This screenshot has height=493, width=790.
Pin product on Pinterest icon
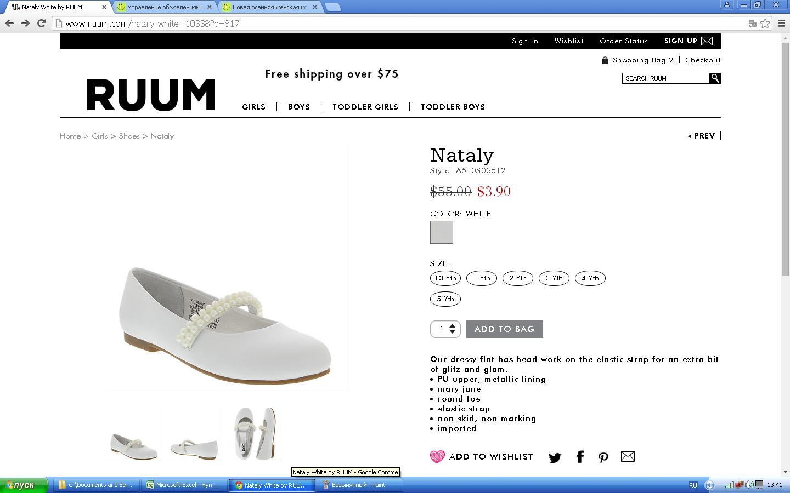tap(603, 457)
